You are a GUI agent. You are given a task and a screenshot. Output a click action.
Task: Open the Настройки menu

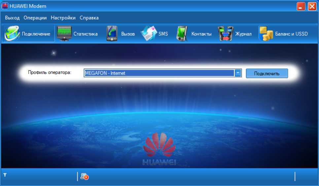[63, 18]
